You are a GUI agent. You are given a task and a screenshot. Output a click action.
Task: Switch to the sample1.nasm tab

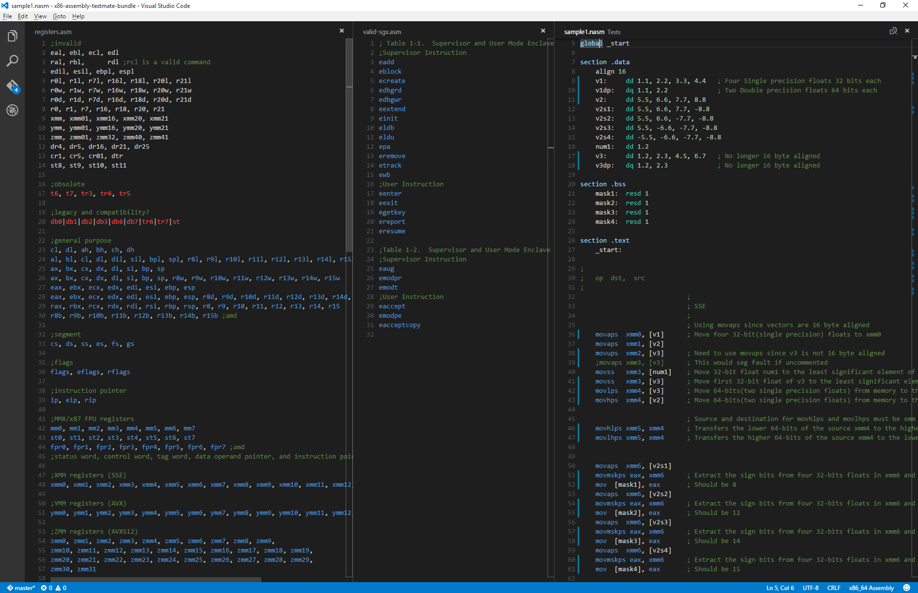point(584,32)
